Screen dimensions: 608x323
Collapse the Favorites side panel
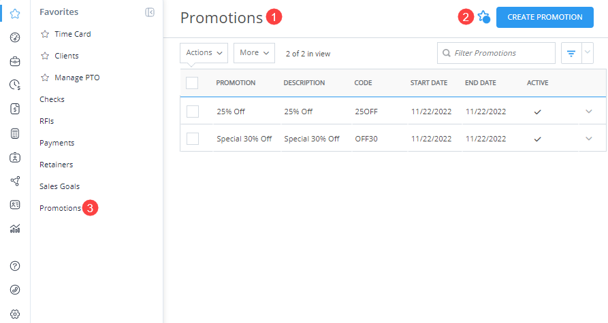click(150, 12)
